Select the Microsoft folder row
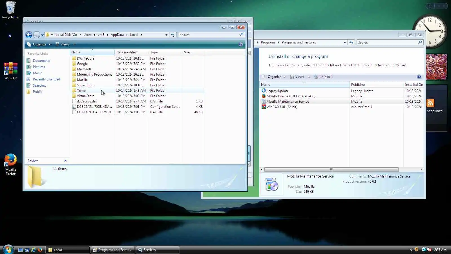 (137, 69)
